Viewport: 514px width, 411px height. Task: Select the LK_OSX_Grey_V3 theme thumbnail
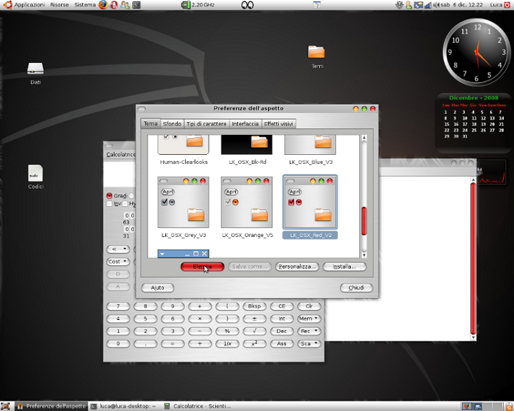[183, 203]
